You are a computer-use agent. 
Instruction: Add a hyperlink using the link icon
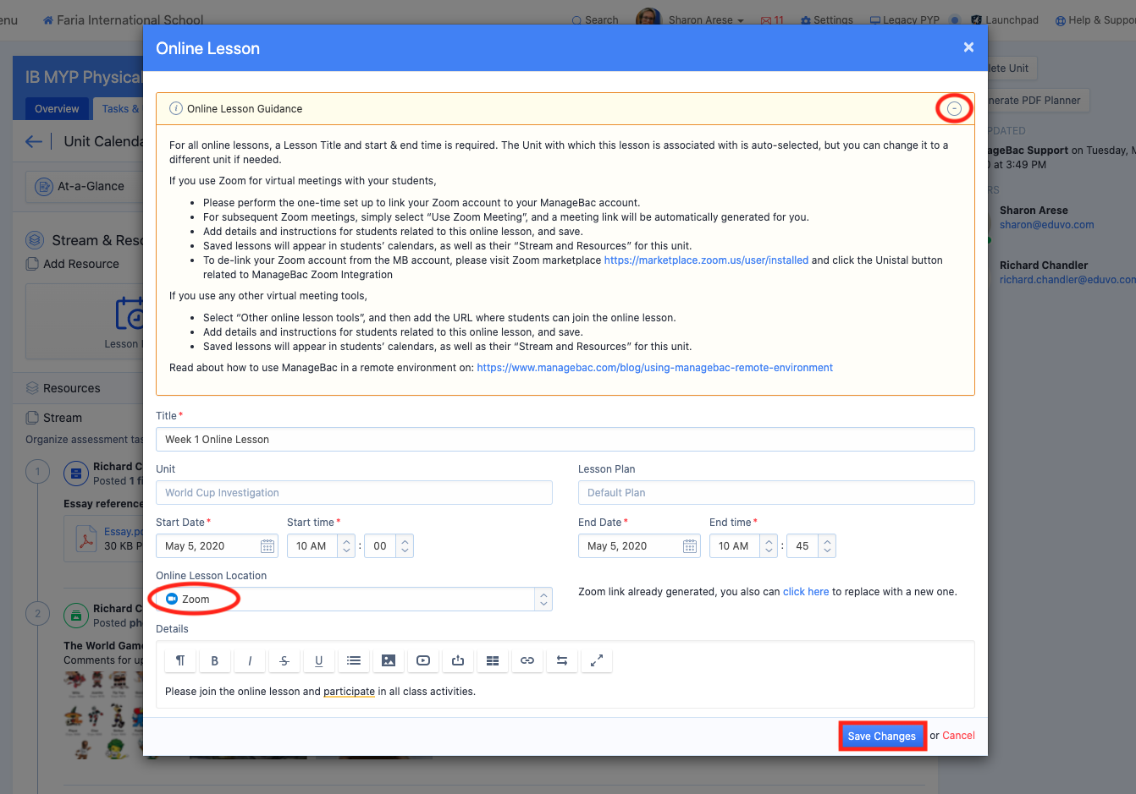point(527,660)
